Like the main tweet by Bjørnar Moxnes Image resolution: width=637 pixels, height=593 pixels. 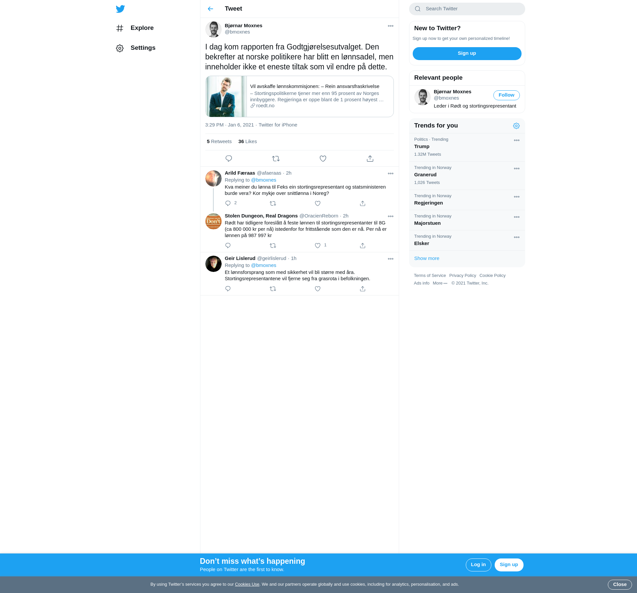tap(323, 159)
